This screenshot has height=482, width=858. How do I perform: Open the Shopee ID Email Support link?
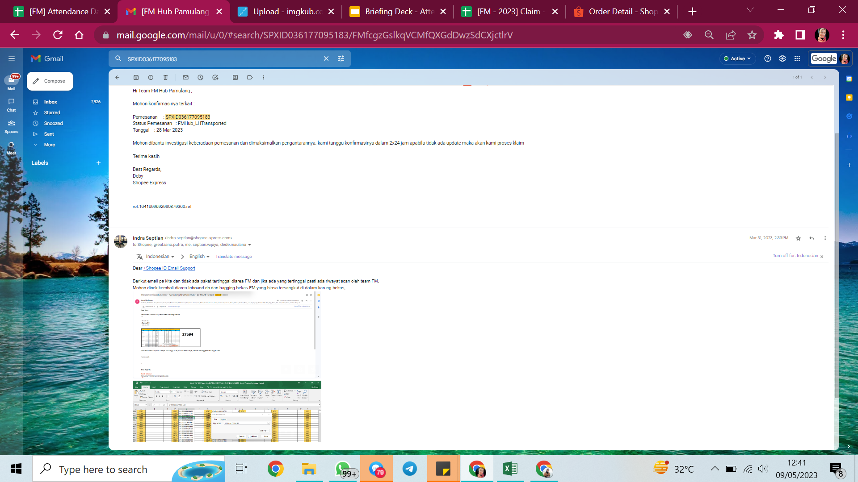click(169, 268)
